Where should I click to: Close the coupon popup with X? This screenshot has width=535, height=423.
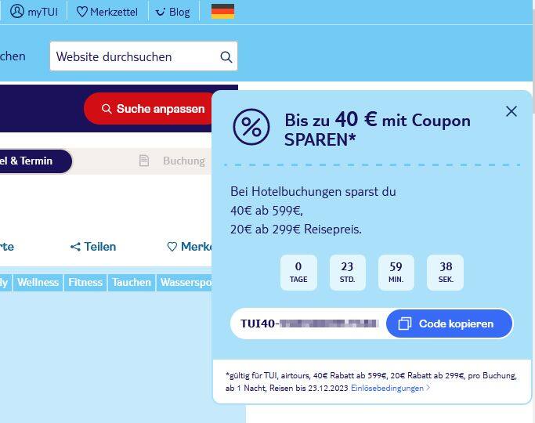point(512,111)
